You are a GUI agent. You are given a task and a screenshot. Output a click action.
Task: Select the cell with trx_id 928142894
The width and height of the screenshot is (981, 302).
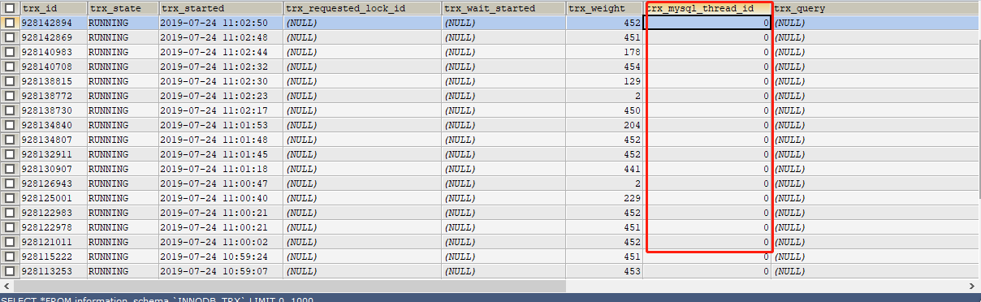pyautogui.click(x=53, y=24)
